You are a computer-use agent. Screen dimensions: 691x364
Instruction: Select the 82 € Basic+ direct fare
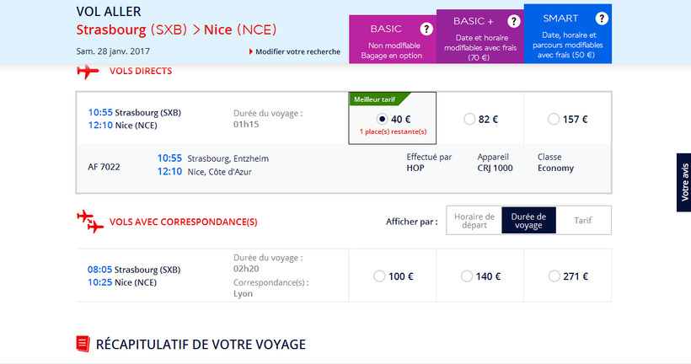tap(469, 119)
